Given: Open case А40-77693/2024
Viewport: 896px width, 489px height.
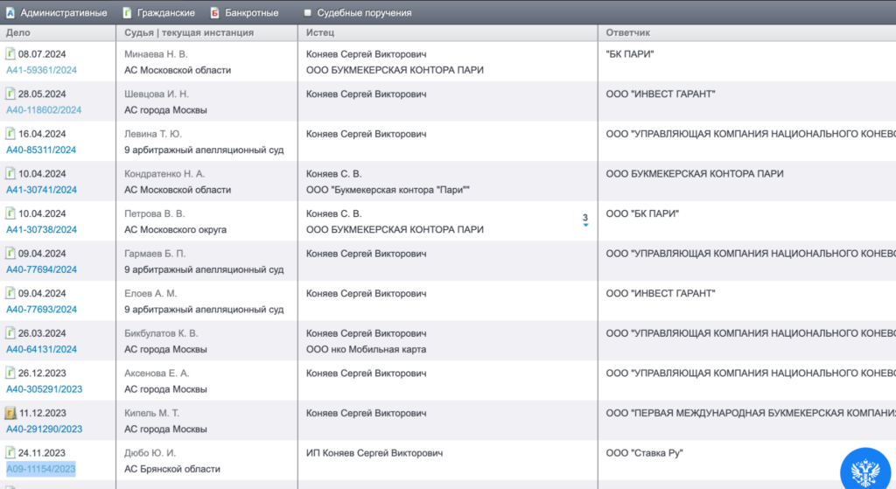Looking at the screenshot, I should (x=41, y=310).
